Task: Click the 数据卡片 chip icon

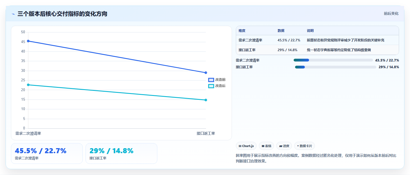Action: point(298,146)
